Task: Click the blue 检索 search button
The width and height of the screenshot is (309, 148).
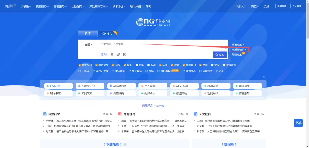Action: point(220,55)
